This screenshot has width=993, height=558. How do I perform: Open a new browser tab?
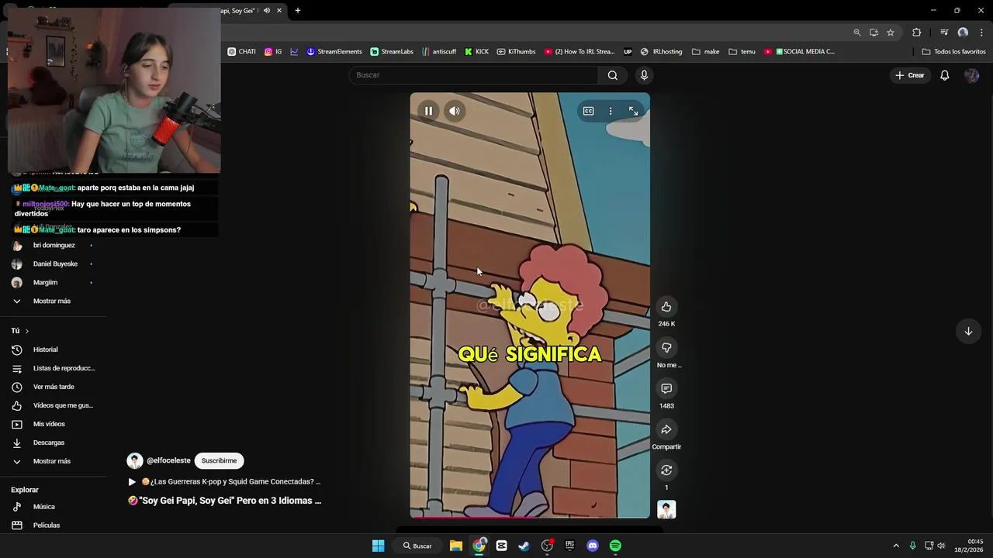[x=297, y=11]
